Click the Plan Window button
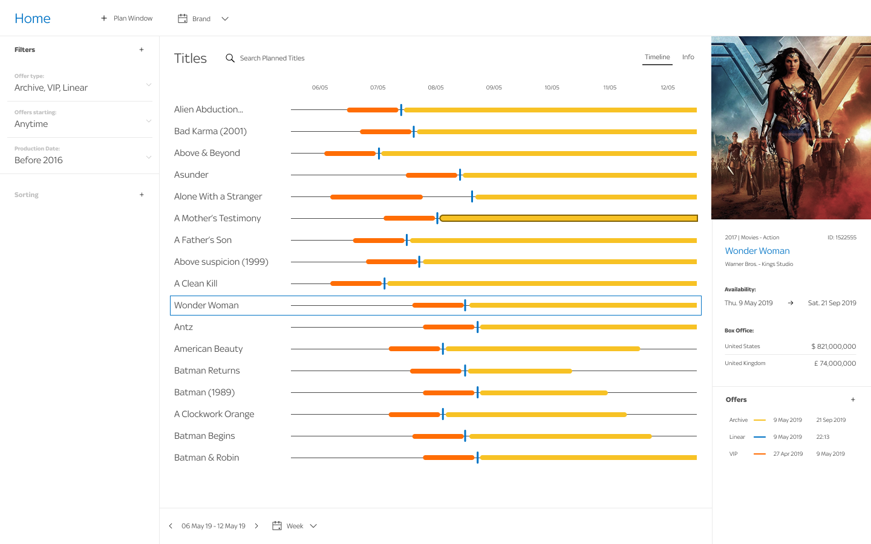This screenshot has width=871, height=544. point(126,18)
